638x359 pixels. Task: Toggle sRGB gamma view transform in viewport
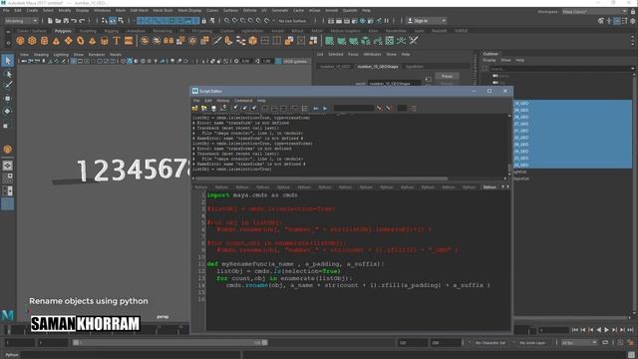point(278,61)
